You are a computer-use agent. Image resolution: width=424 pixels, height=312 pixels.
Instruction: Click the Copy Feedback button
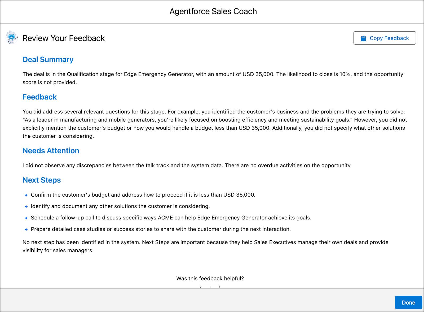click(x=385, y=38)
